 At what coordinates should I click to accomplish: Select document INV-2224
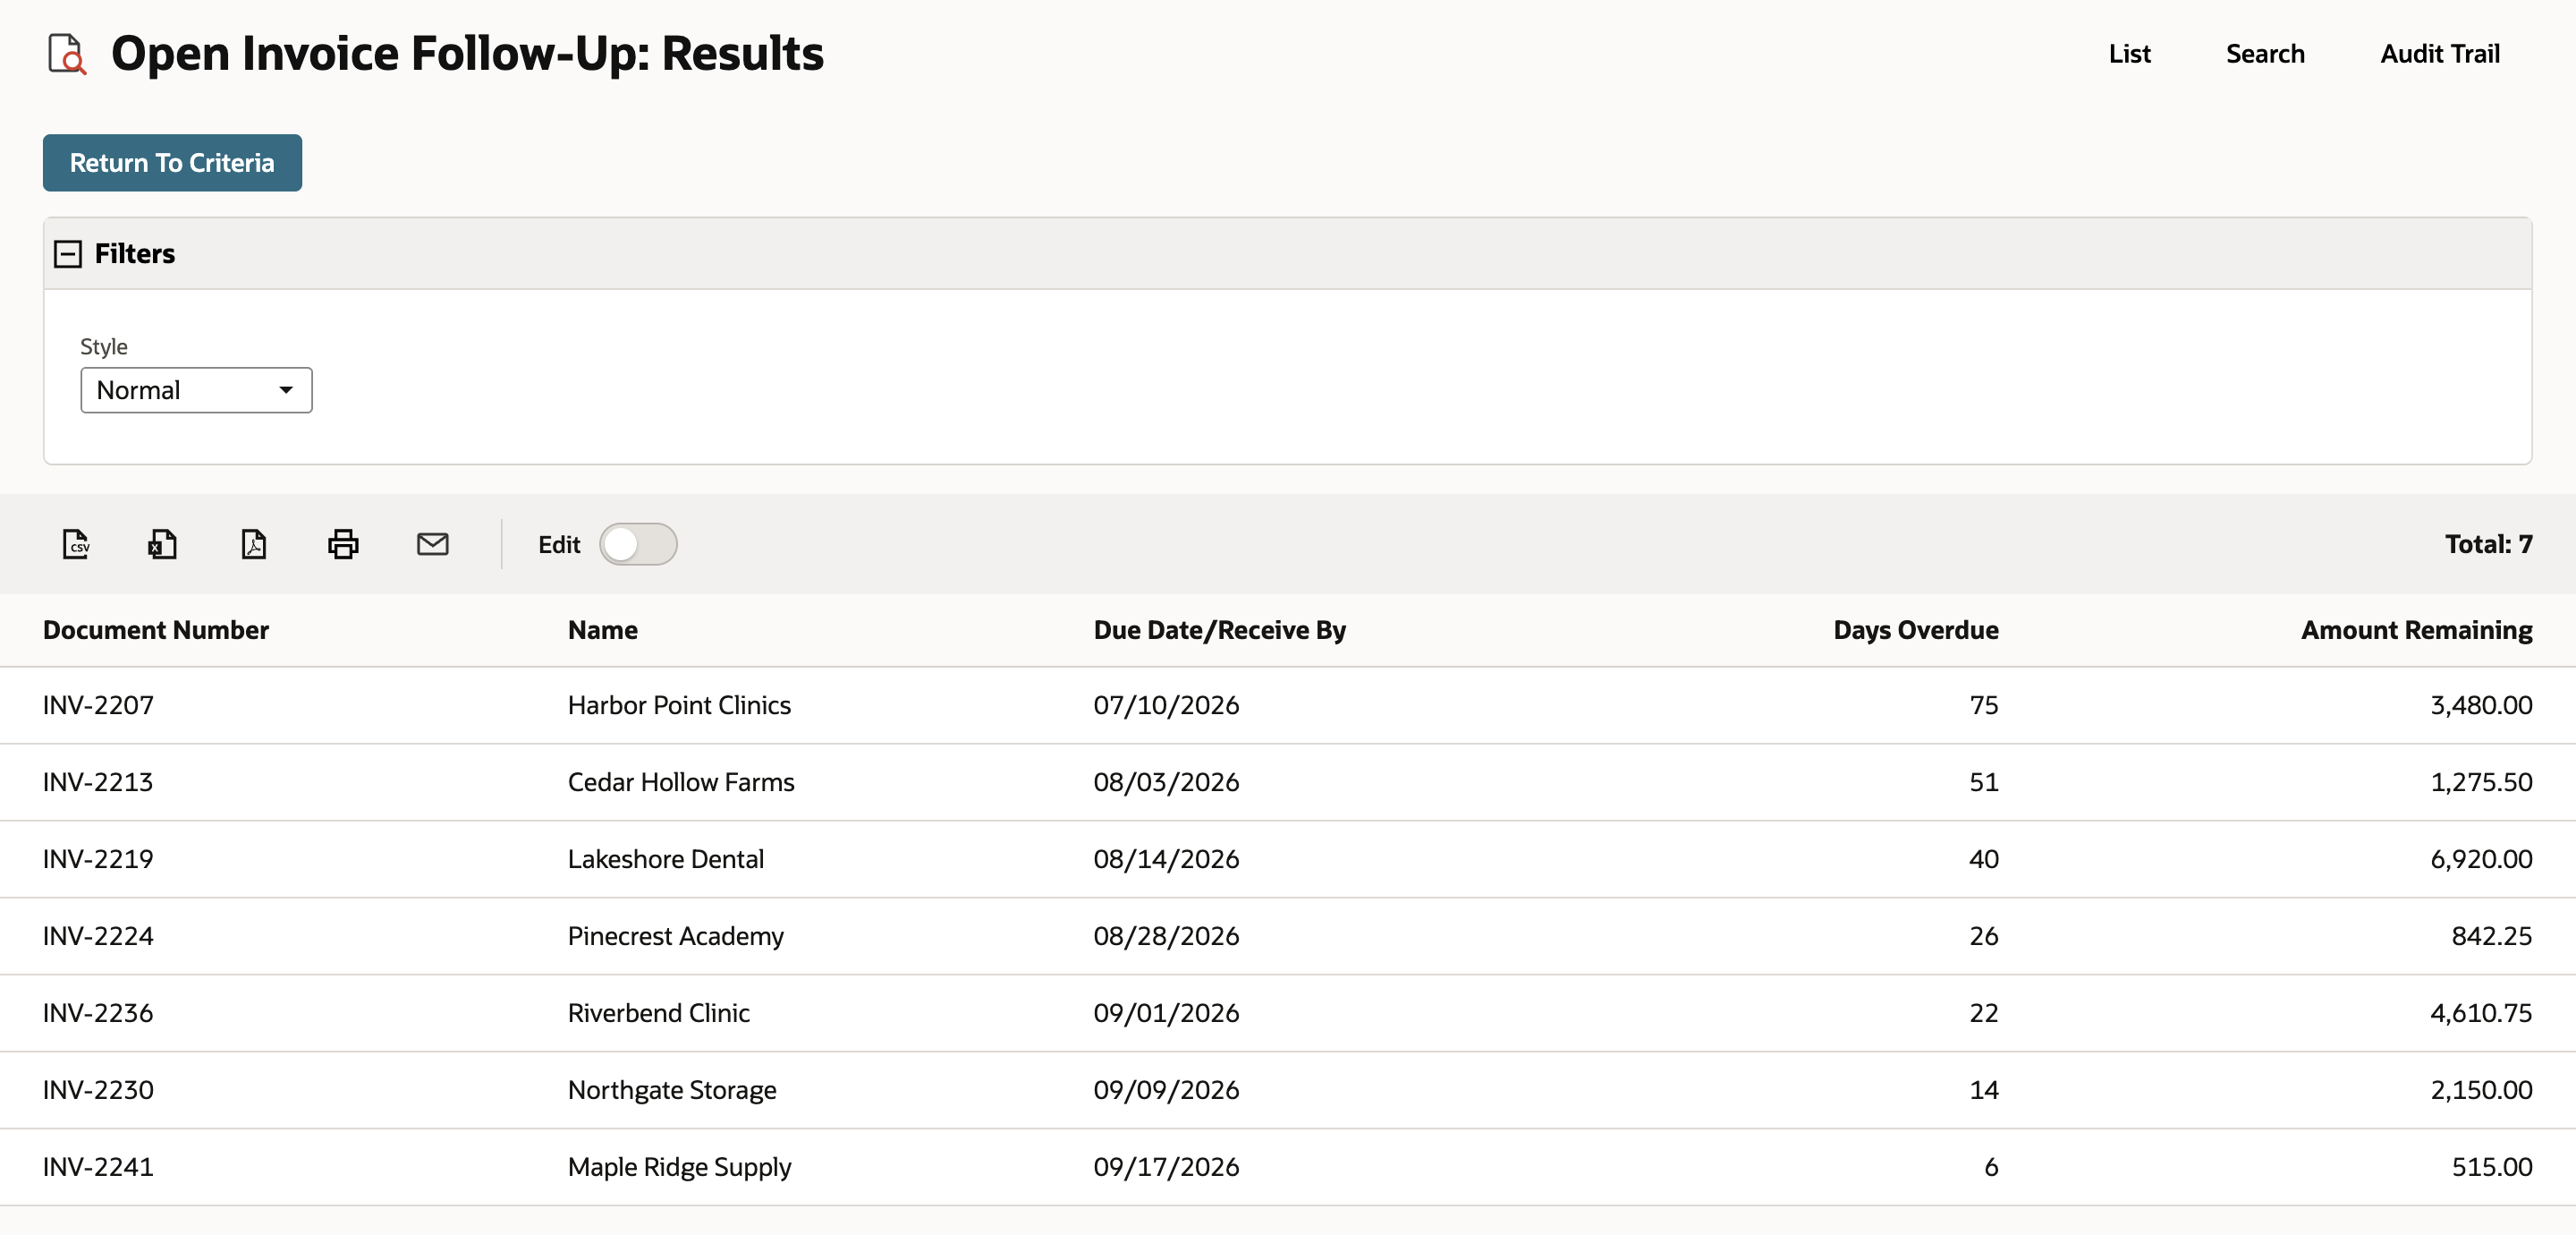tap(98, 936)
